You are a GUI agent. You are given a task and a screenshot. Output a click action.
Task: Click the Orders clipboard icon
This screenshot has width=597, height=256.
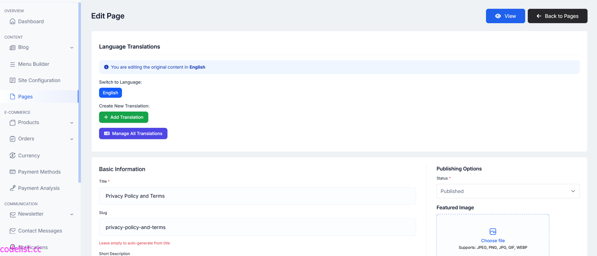13,139
